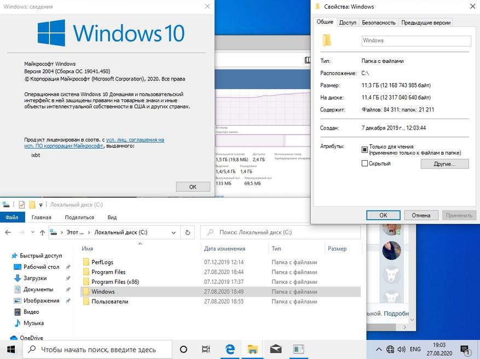
Task: Close the Windows: сведения dialog
Action: pyautogui.click(x=207, y=7)
